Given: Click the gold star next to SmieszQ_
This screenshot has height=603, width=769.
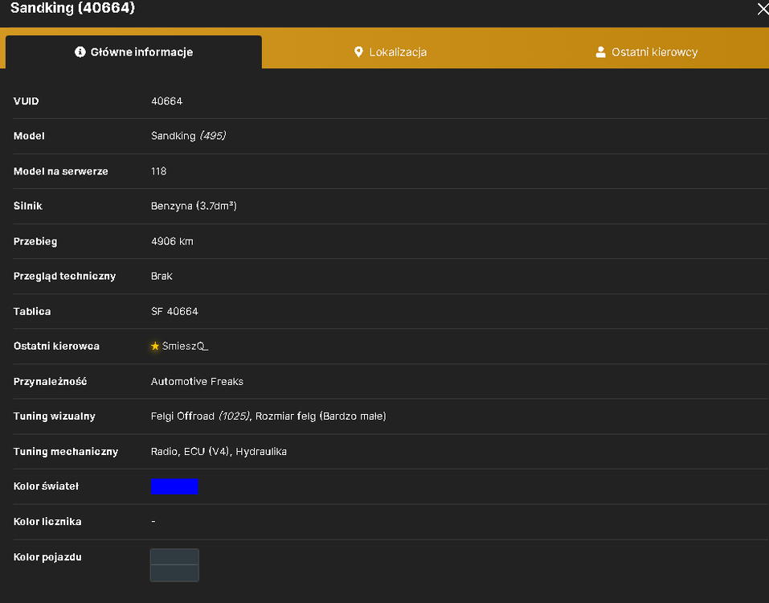Looking at the screenshot, I should coord(155,347).
